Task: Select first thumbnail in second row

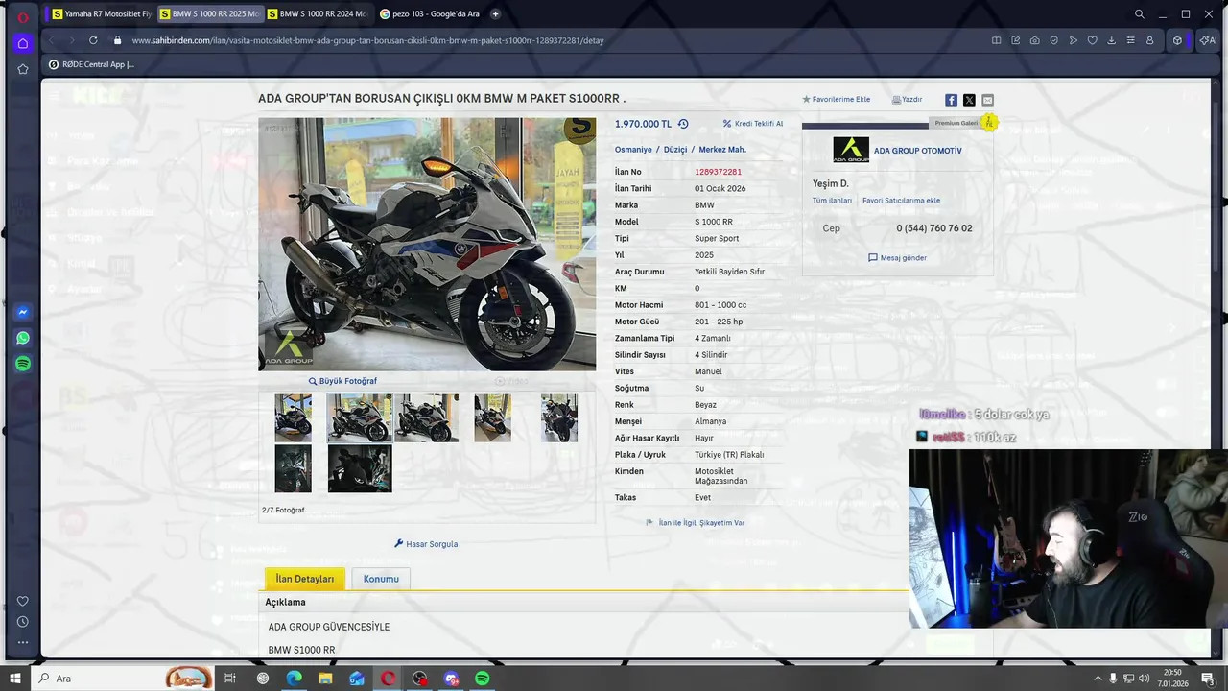Action: pyautogui.click(x=293, y=468)
